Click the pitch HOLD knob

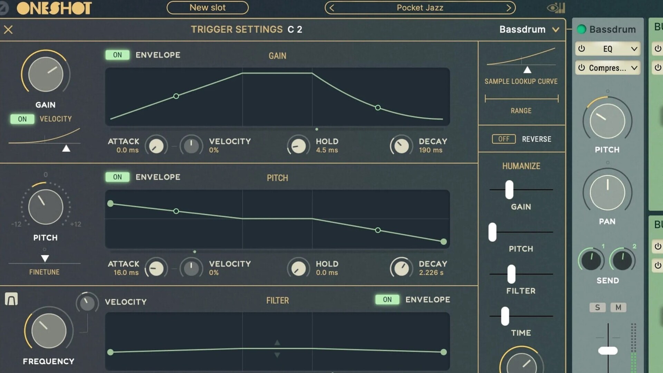298,268
